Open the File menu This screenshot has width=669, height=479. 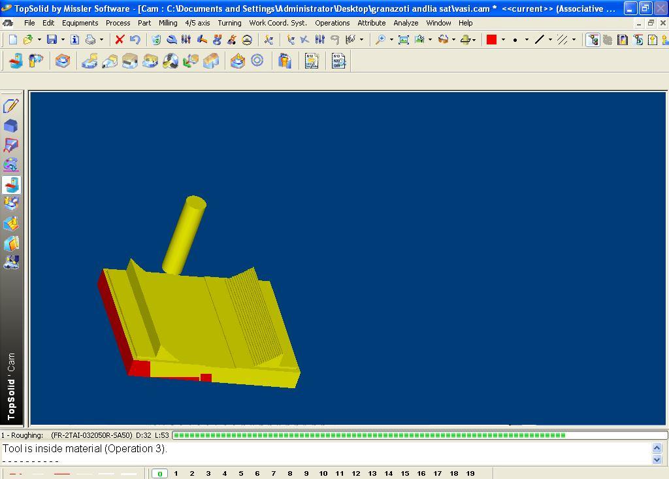(29, 23)
